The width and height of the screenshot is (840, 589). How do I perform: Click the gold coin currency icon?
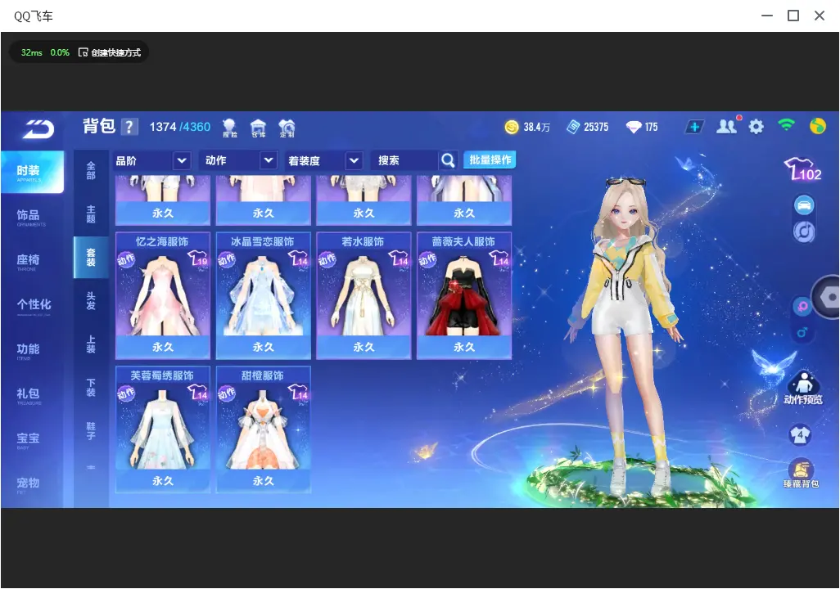512,127
